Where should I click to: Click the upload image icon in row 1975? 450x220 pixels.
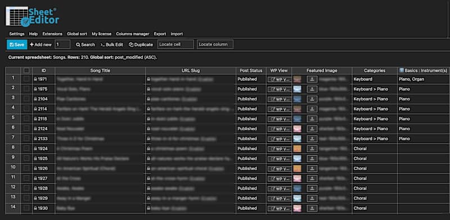click(x=312, y=89)
